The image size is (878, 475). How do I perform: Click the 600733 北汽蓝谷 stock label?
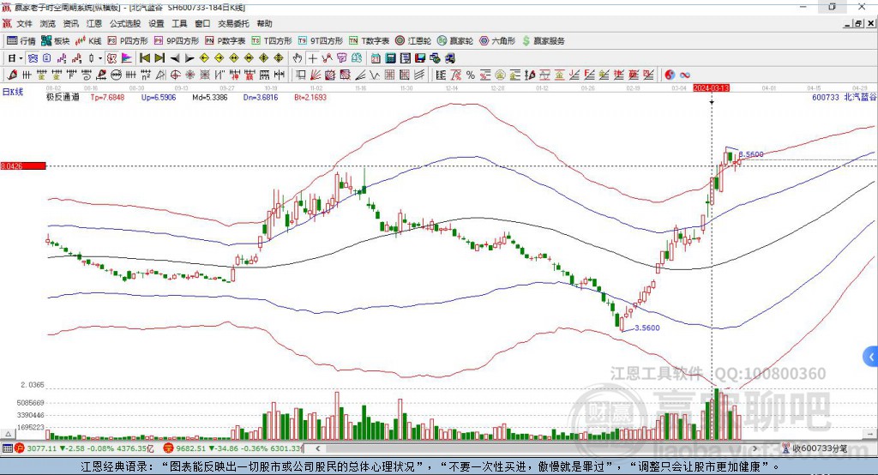(x=845, y=97)
